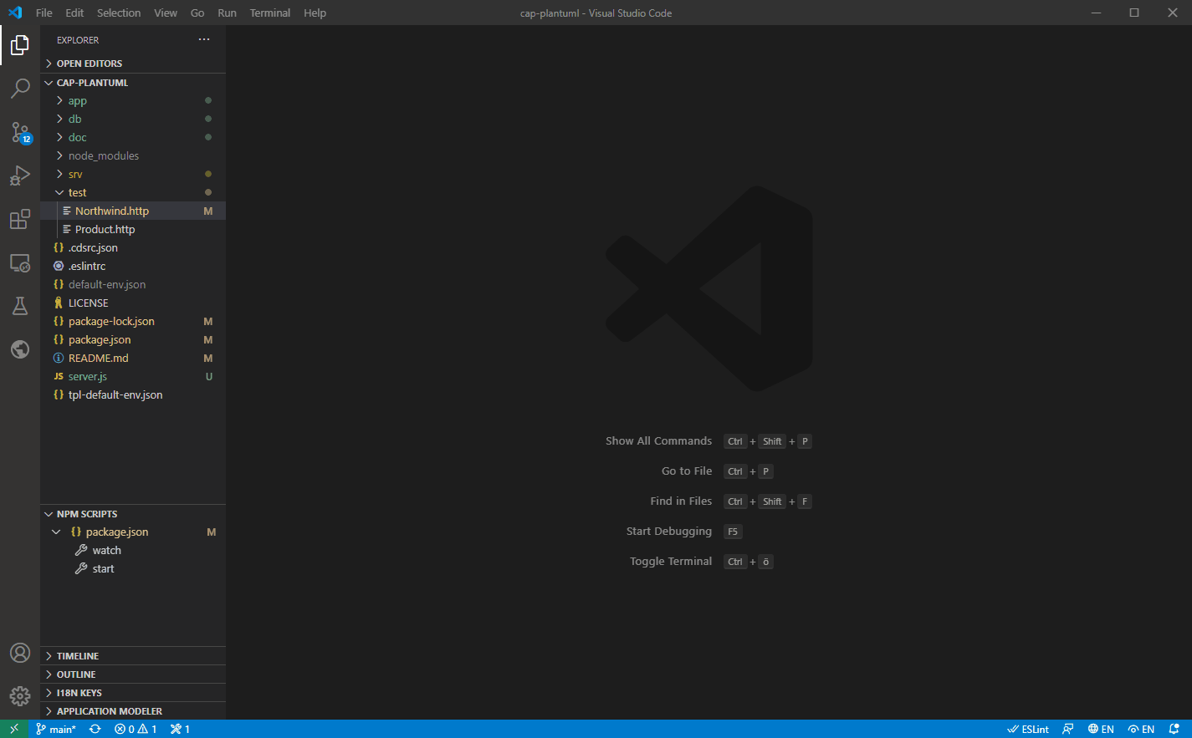
Task: Open the Remote Explorer icon
Action: click(20, 262)
